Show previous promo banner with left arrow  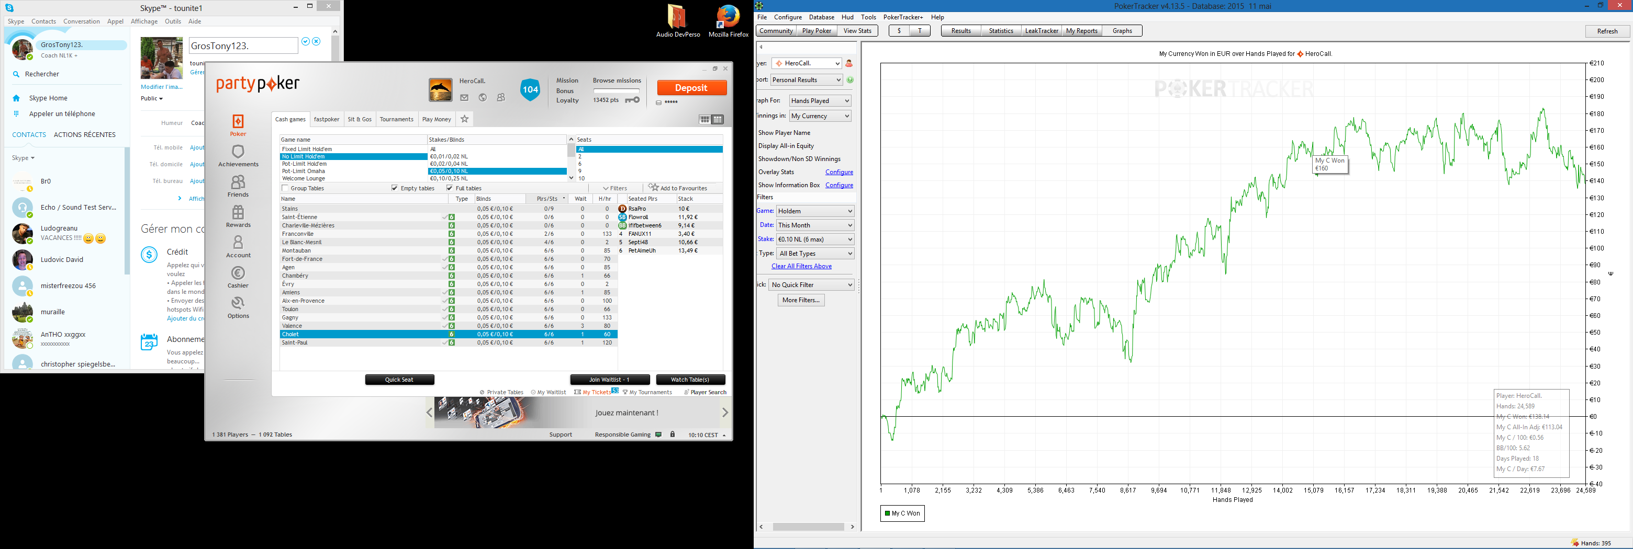click(x=430, y=412)
